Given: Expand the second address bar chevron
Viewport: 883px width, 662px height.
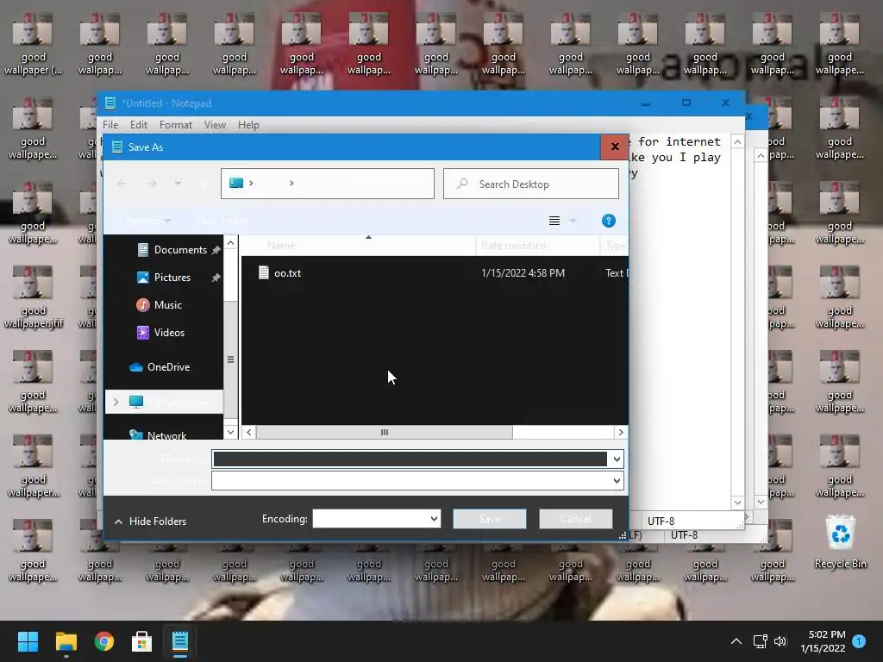Looking at the screenshot, I should (291, 183).
